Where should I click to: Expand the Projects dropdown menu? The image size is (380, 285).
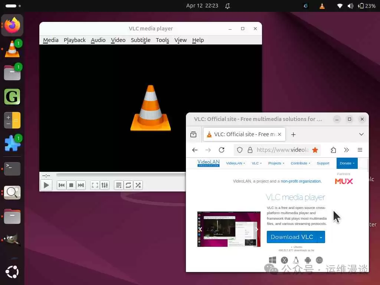coord(276,163)
